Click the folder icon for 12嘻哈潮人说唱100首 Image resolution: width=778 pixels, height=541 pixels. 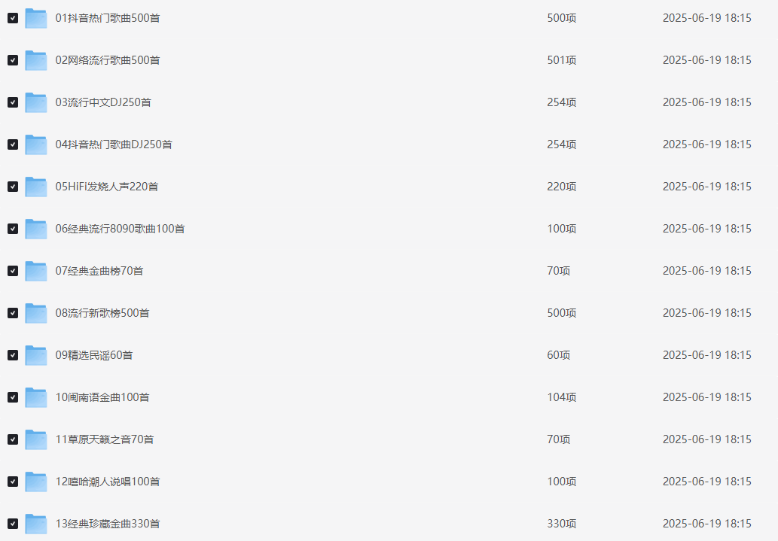point(35,482)
